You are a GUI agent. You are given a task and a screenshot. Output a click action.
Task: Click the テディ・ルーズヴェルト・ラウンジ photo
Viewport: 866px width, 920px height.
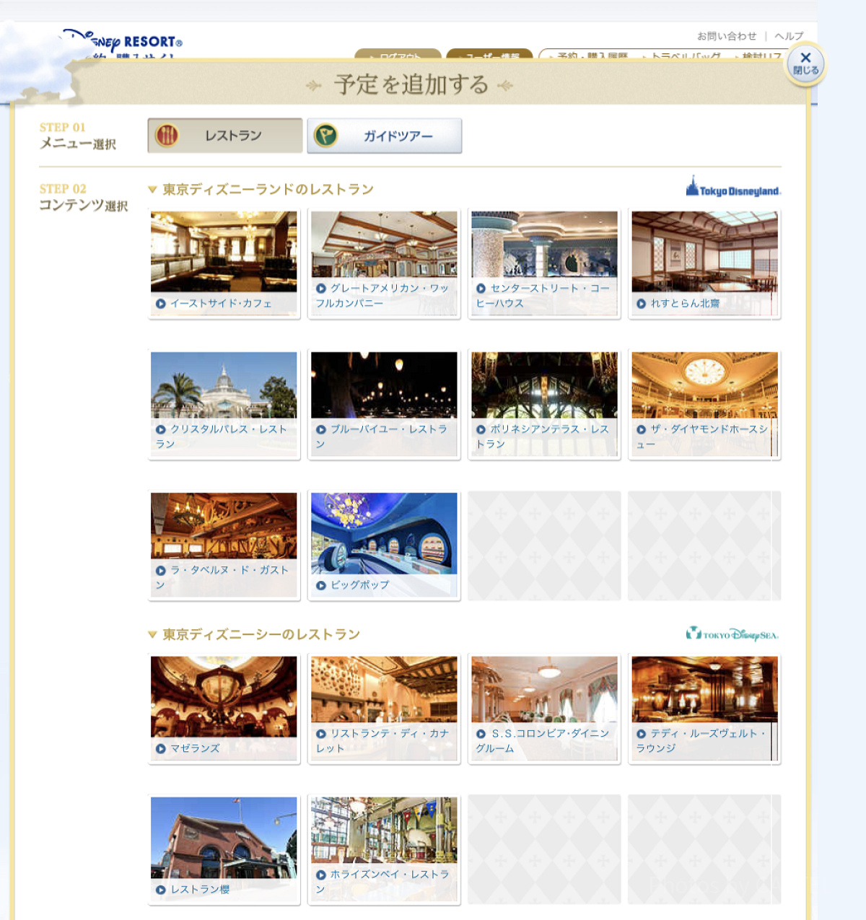click(704, 689)
